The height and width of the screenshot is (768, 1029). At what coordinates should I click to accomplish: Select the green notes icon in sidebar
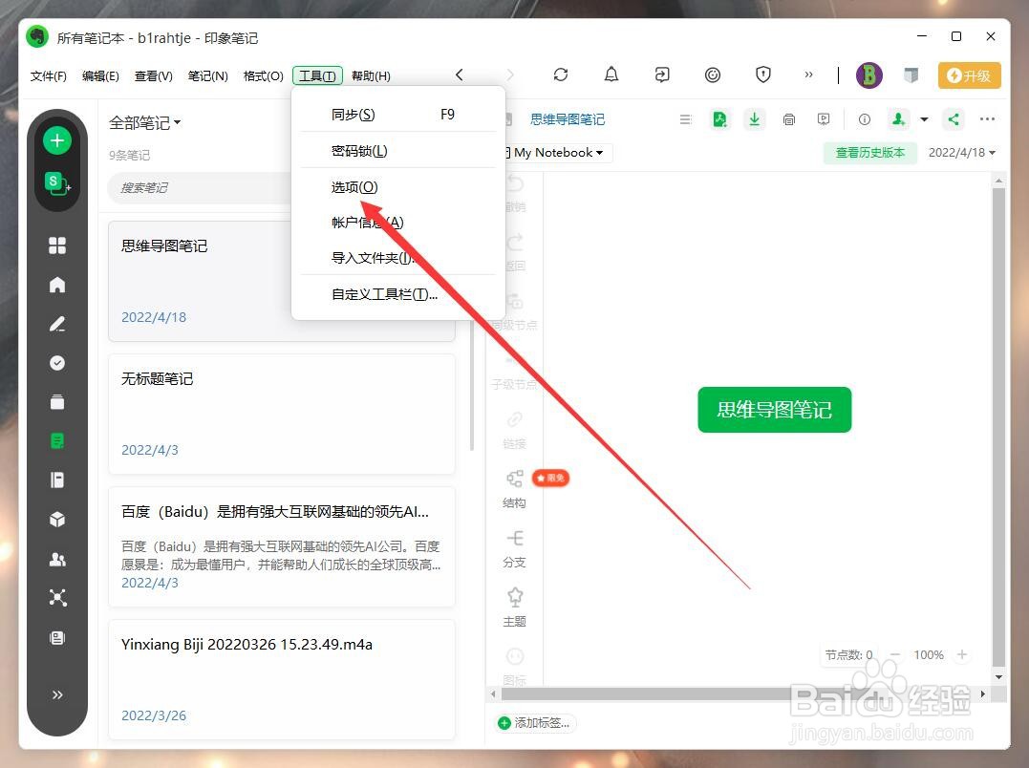click(57, 440)
